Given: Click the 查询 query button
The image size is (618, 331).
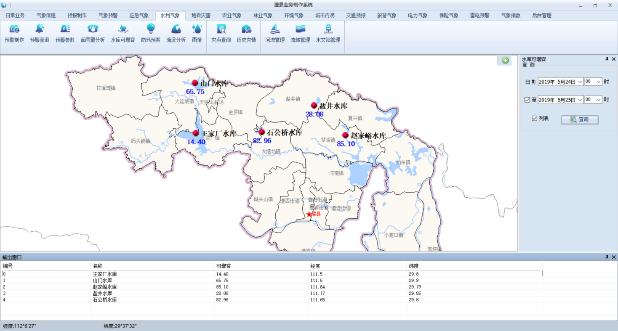Looking at the screenshot, I should (579, 119).
